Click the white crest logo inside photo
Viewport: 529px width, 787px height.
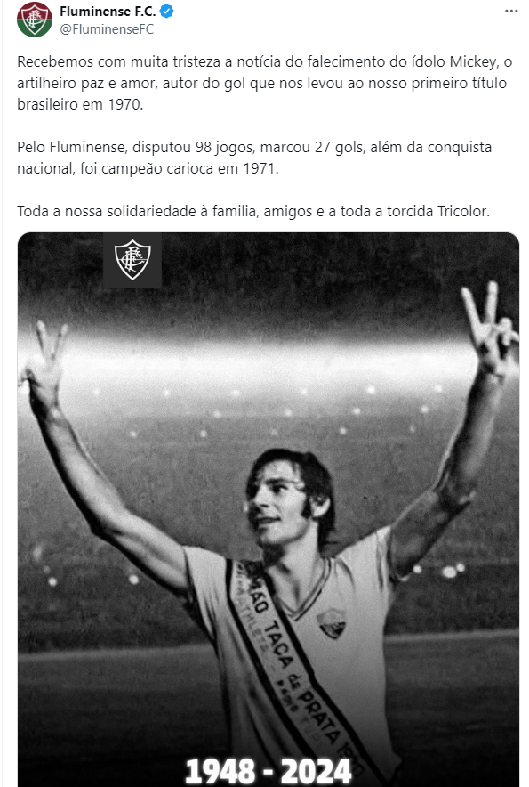pos(132,259)
